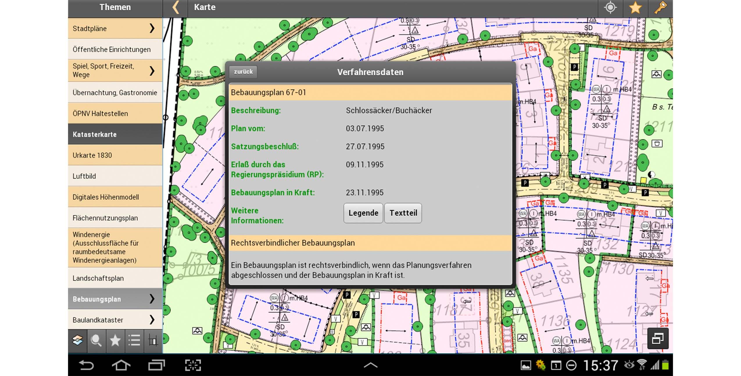The height and width of the screenshot is (376, 741).
Task: Toggle the Katasterkarte layer
Action: (115, 134)
